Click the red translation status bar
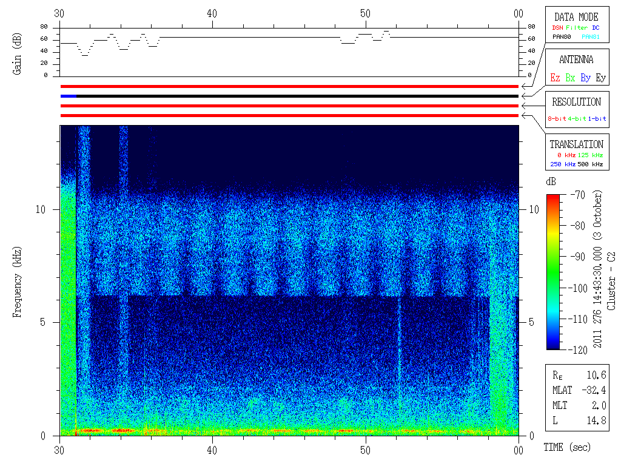The height and width of the screenshot is (466, 621). click(289, 116)
